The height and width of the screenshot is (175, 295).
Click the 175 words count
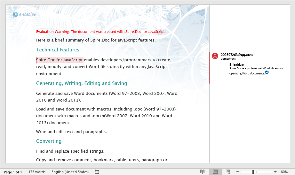click(37, 172)
